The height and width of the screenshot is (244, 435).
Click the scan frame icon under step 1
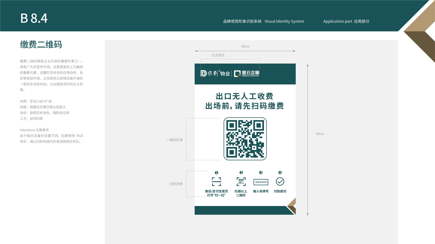click(x=217, y=182)
